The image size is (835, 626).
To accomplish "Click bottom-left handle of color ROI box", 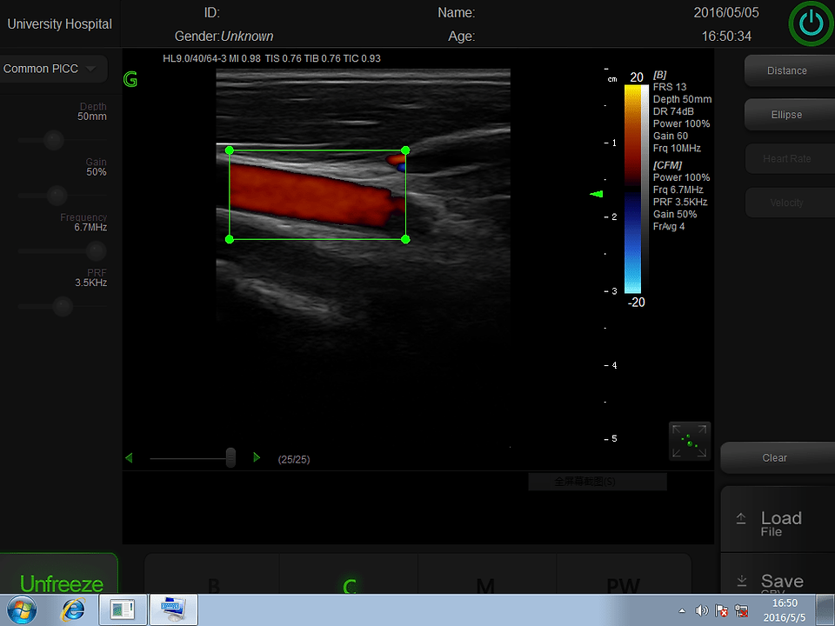I will pos(230,240).
